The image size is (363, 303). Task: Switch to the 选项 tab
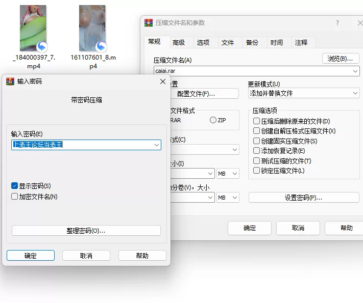point(203,42)
